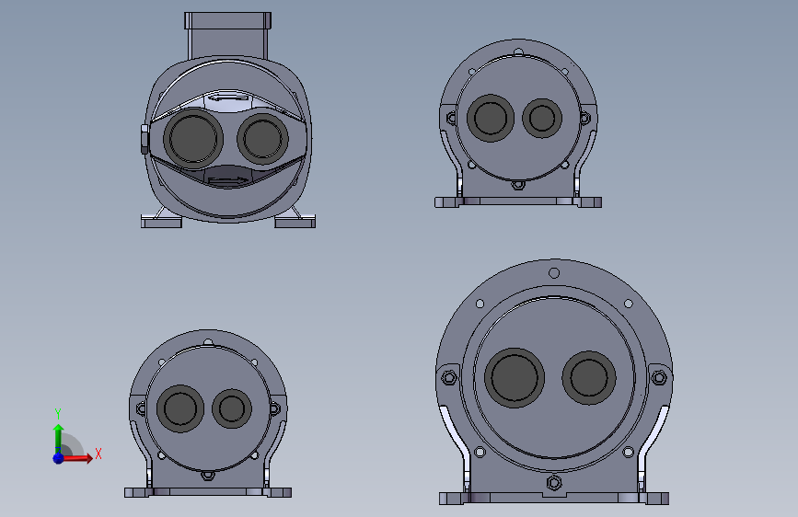Select the rectangular top flange on the oval-bodied pump
798x517 pixels.
(227, 20)
